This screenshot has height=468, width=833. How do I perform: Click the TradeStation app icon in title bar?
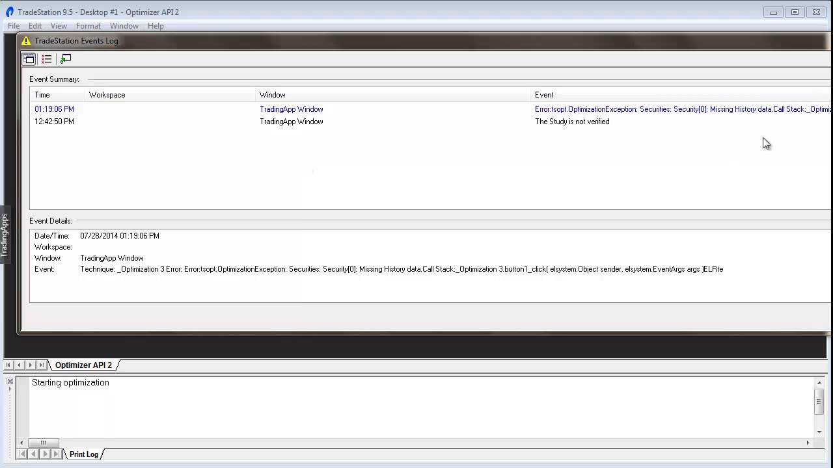point(9,12)
